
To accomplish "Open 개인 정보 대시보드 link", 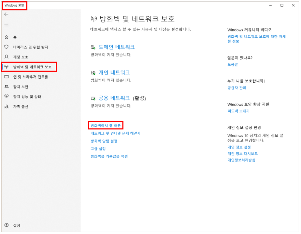I will point(243,153).
